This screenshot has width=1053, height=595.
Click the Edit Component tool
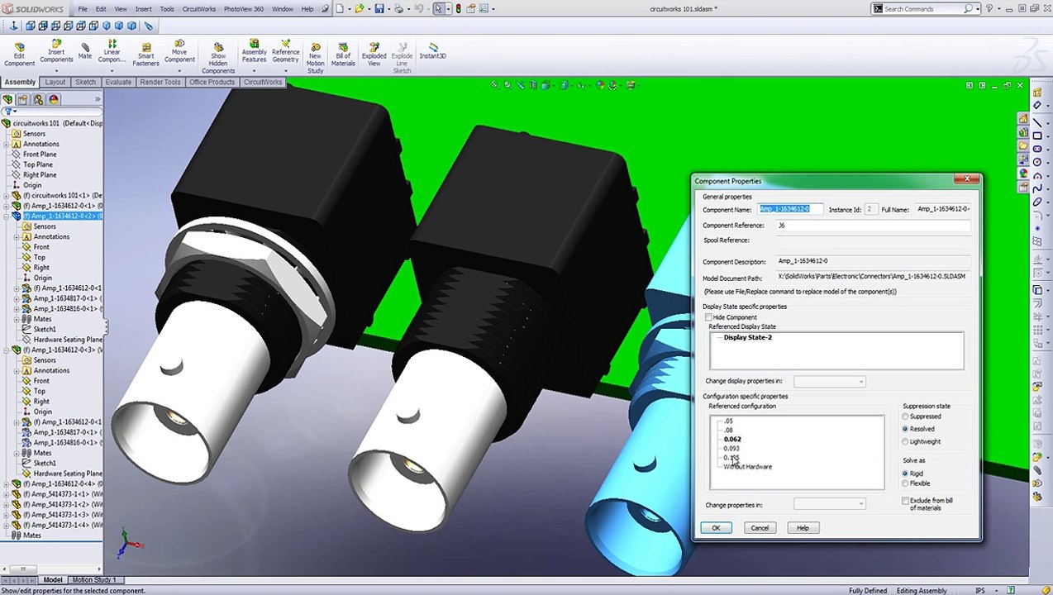pos(19,55)
